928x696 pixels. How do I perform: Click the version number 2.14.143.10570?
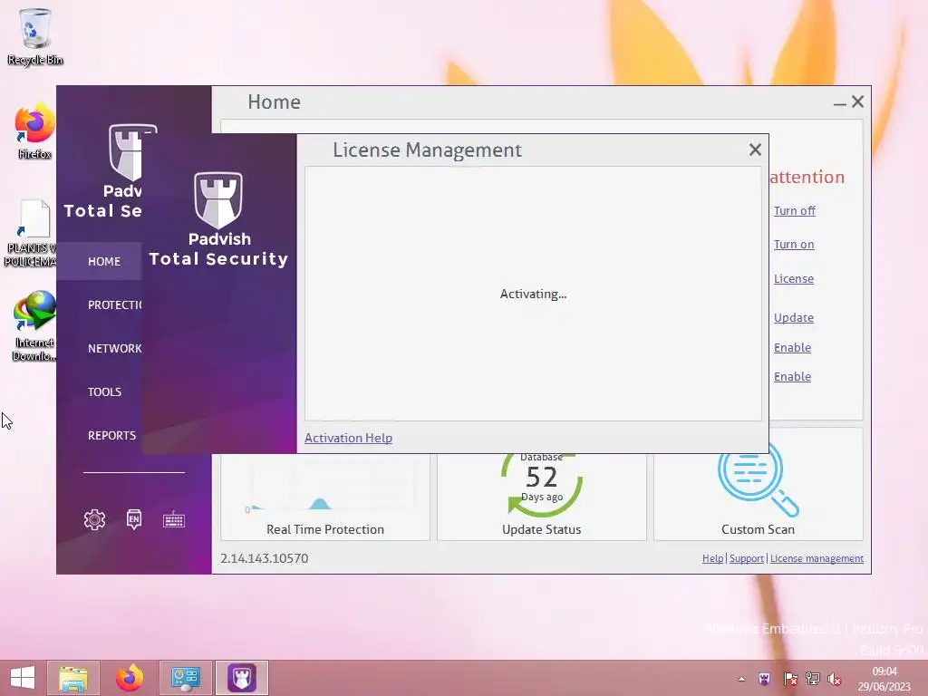[x=264, y=558]
